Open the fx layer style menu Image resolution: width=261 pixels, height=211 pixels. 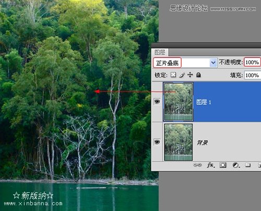point(211,165)
